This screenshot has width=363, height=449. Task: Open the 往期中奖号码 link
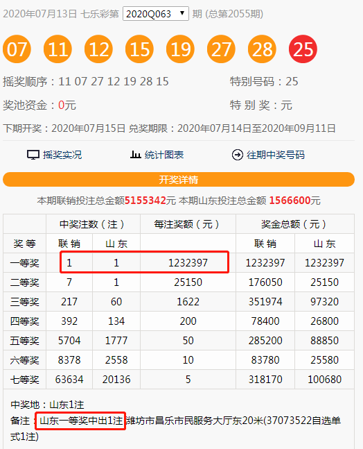276,155
